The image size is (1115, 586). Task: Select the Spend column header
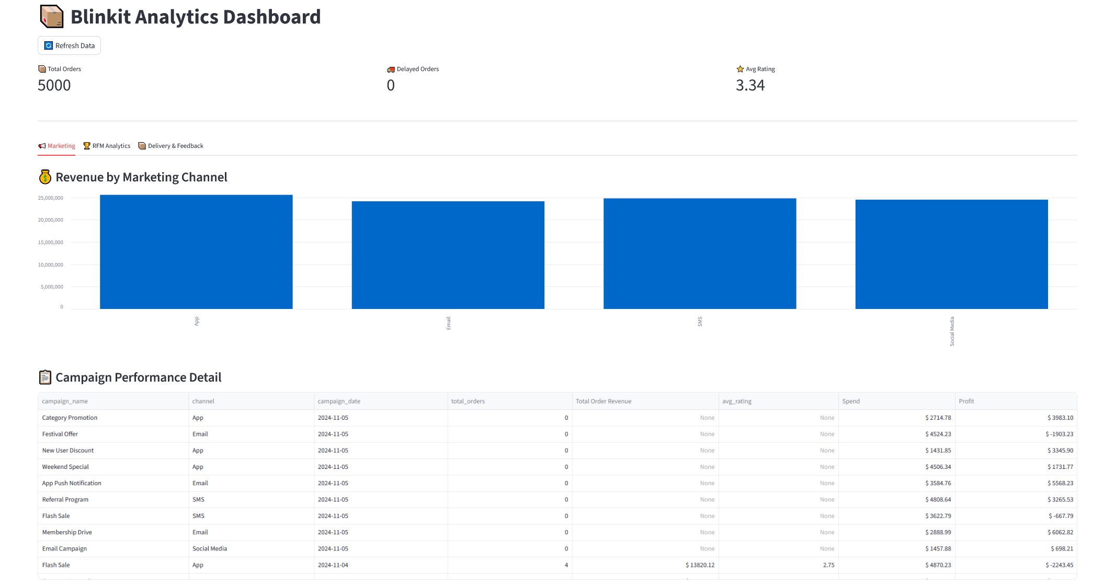(851, 401)
